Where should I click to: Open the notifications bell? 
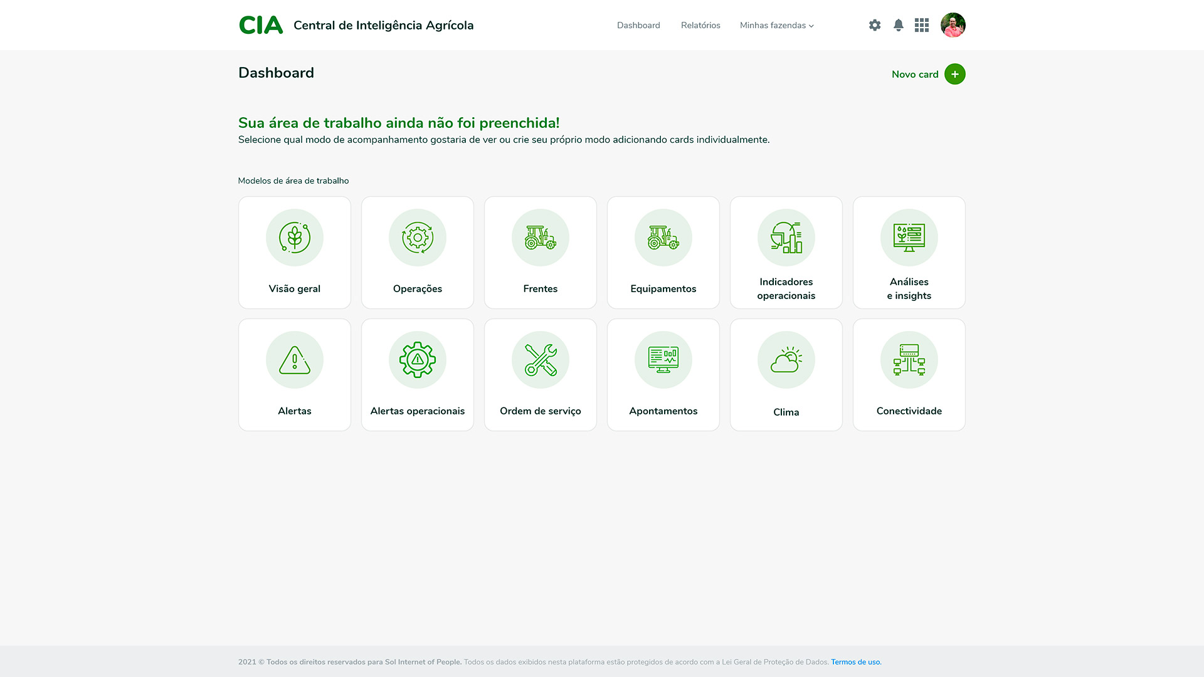898,25
